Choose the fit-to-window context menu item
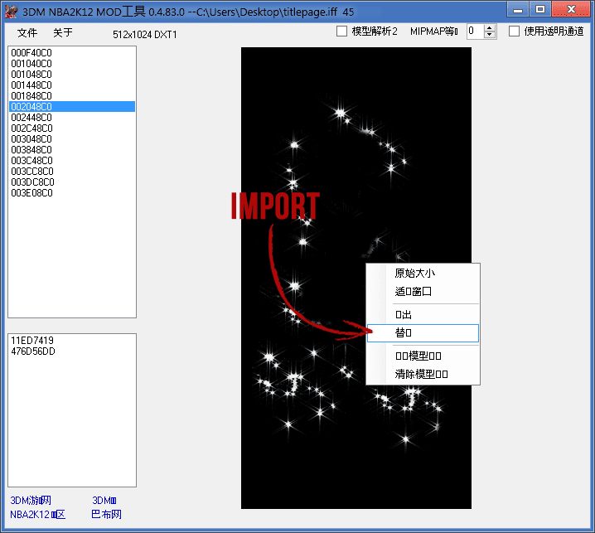Viewport: 595px width, 533px height. point(423,291)
